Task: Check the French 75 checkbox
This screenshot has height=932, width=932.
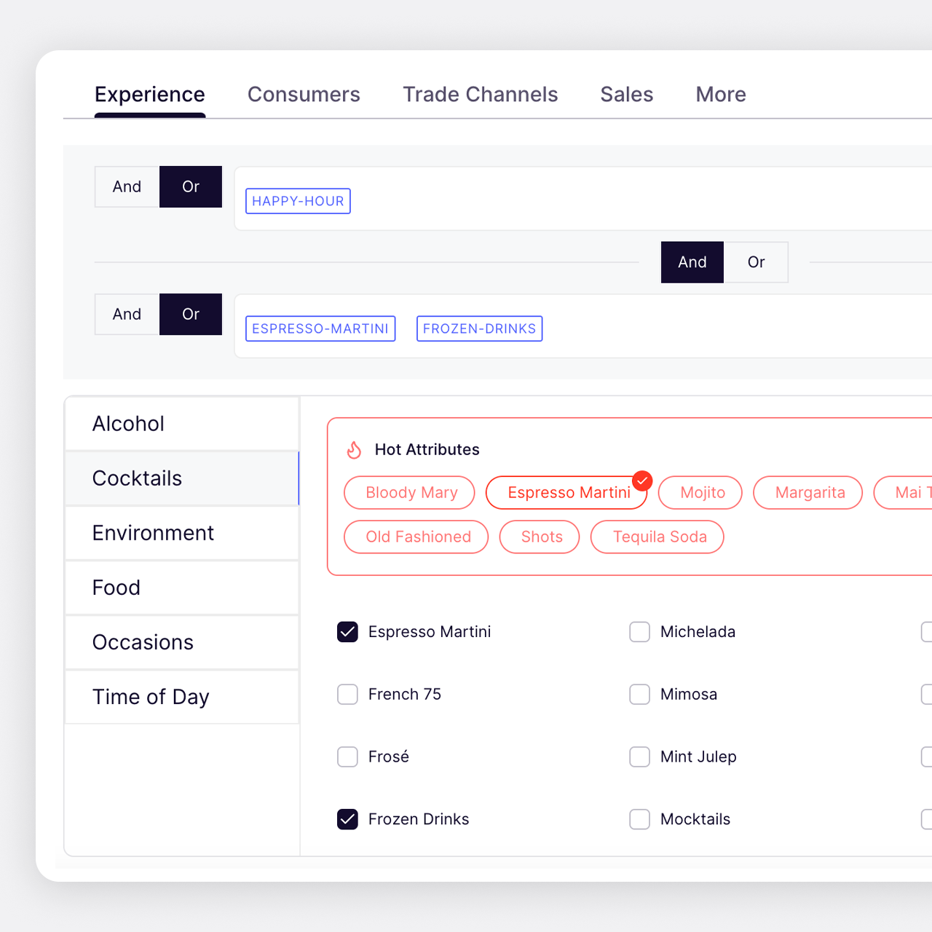Action: pos(348,695)
